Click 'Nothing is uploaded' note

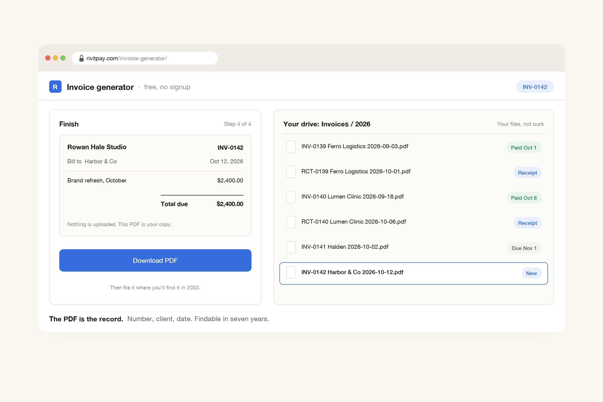tap(120, 224)
